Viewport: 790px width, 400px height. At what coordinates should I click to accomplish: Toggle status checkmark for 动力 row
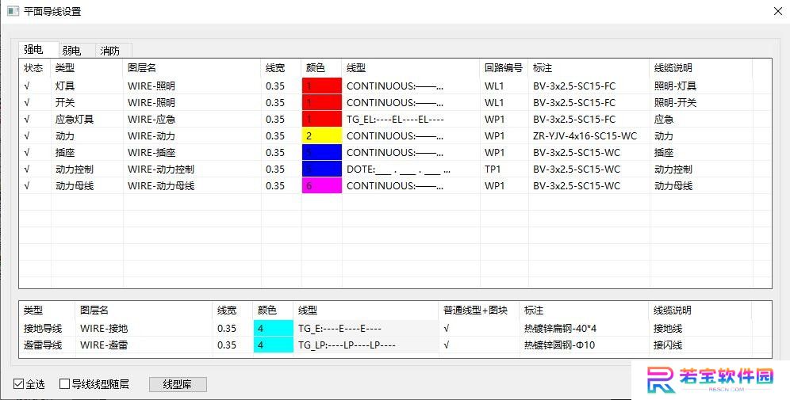pos(27,136)
